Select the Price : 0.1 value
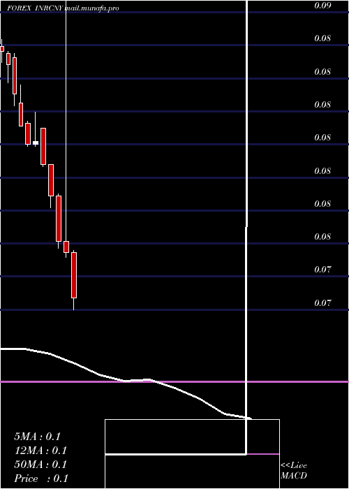 [x=40, y=479]
